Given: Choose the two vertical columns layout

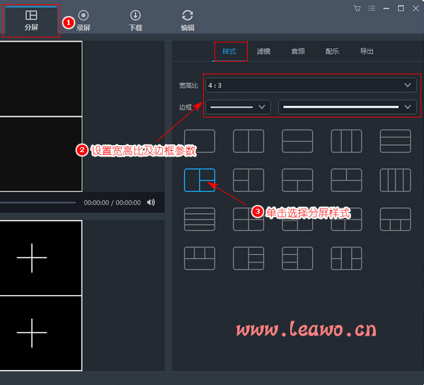Looking at the screenshot, I should (x=248, y=141).
